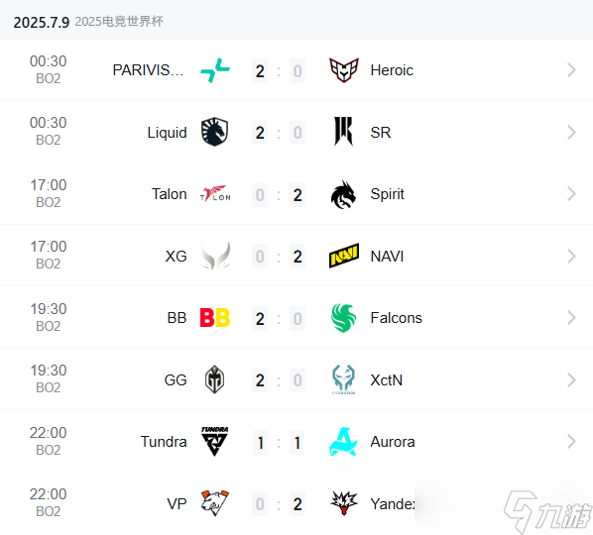Click the Yandex team name
593x535 pixels.
click(393, 503)
